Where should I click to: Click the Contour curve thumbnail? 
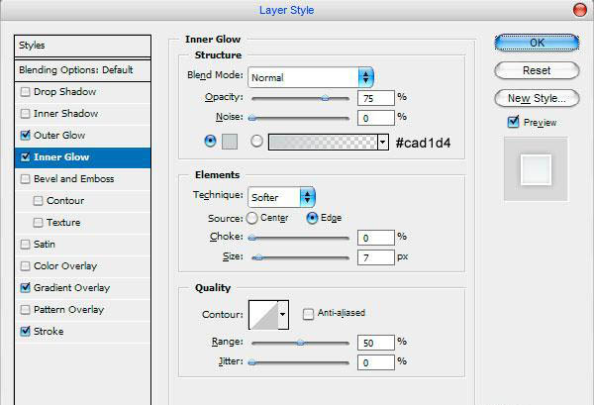(x=263, y=315)
